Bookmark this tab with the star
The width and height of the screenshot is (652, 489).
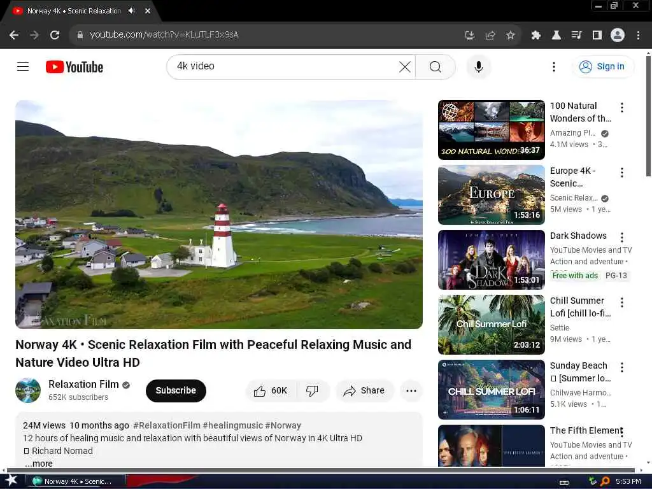pyautogui.click(x=511, y=36)
